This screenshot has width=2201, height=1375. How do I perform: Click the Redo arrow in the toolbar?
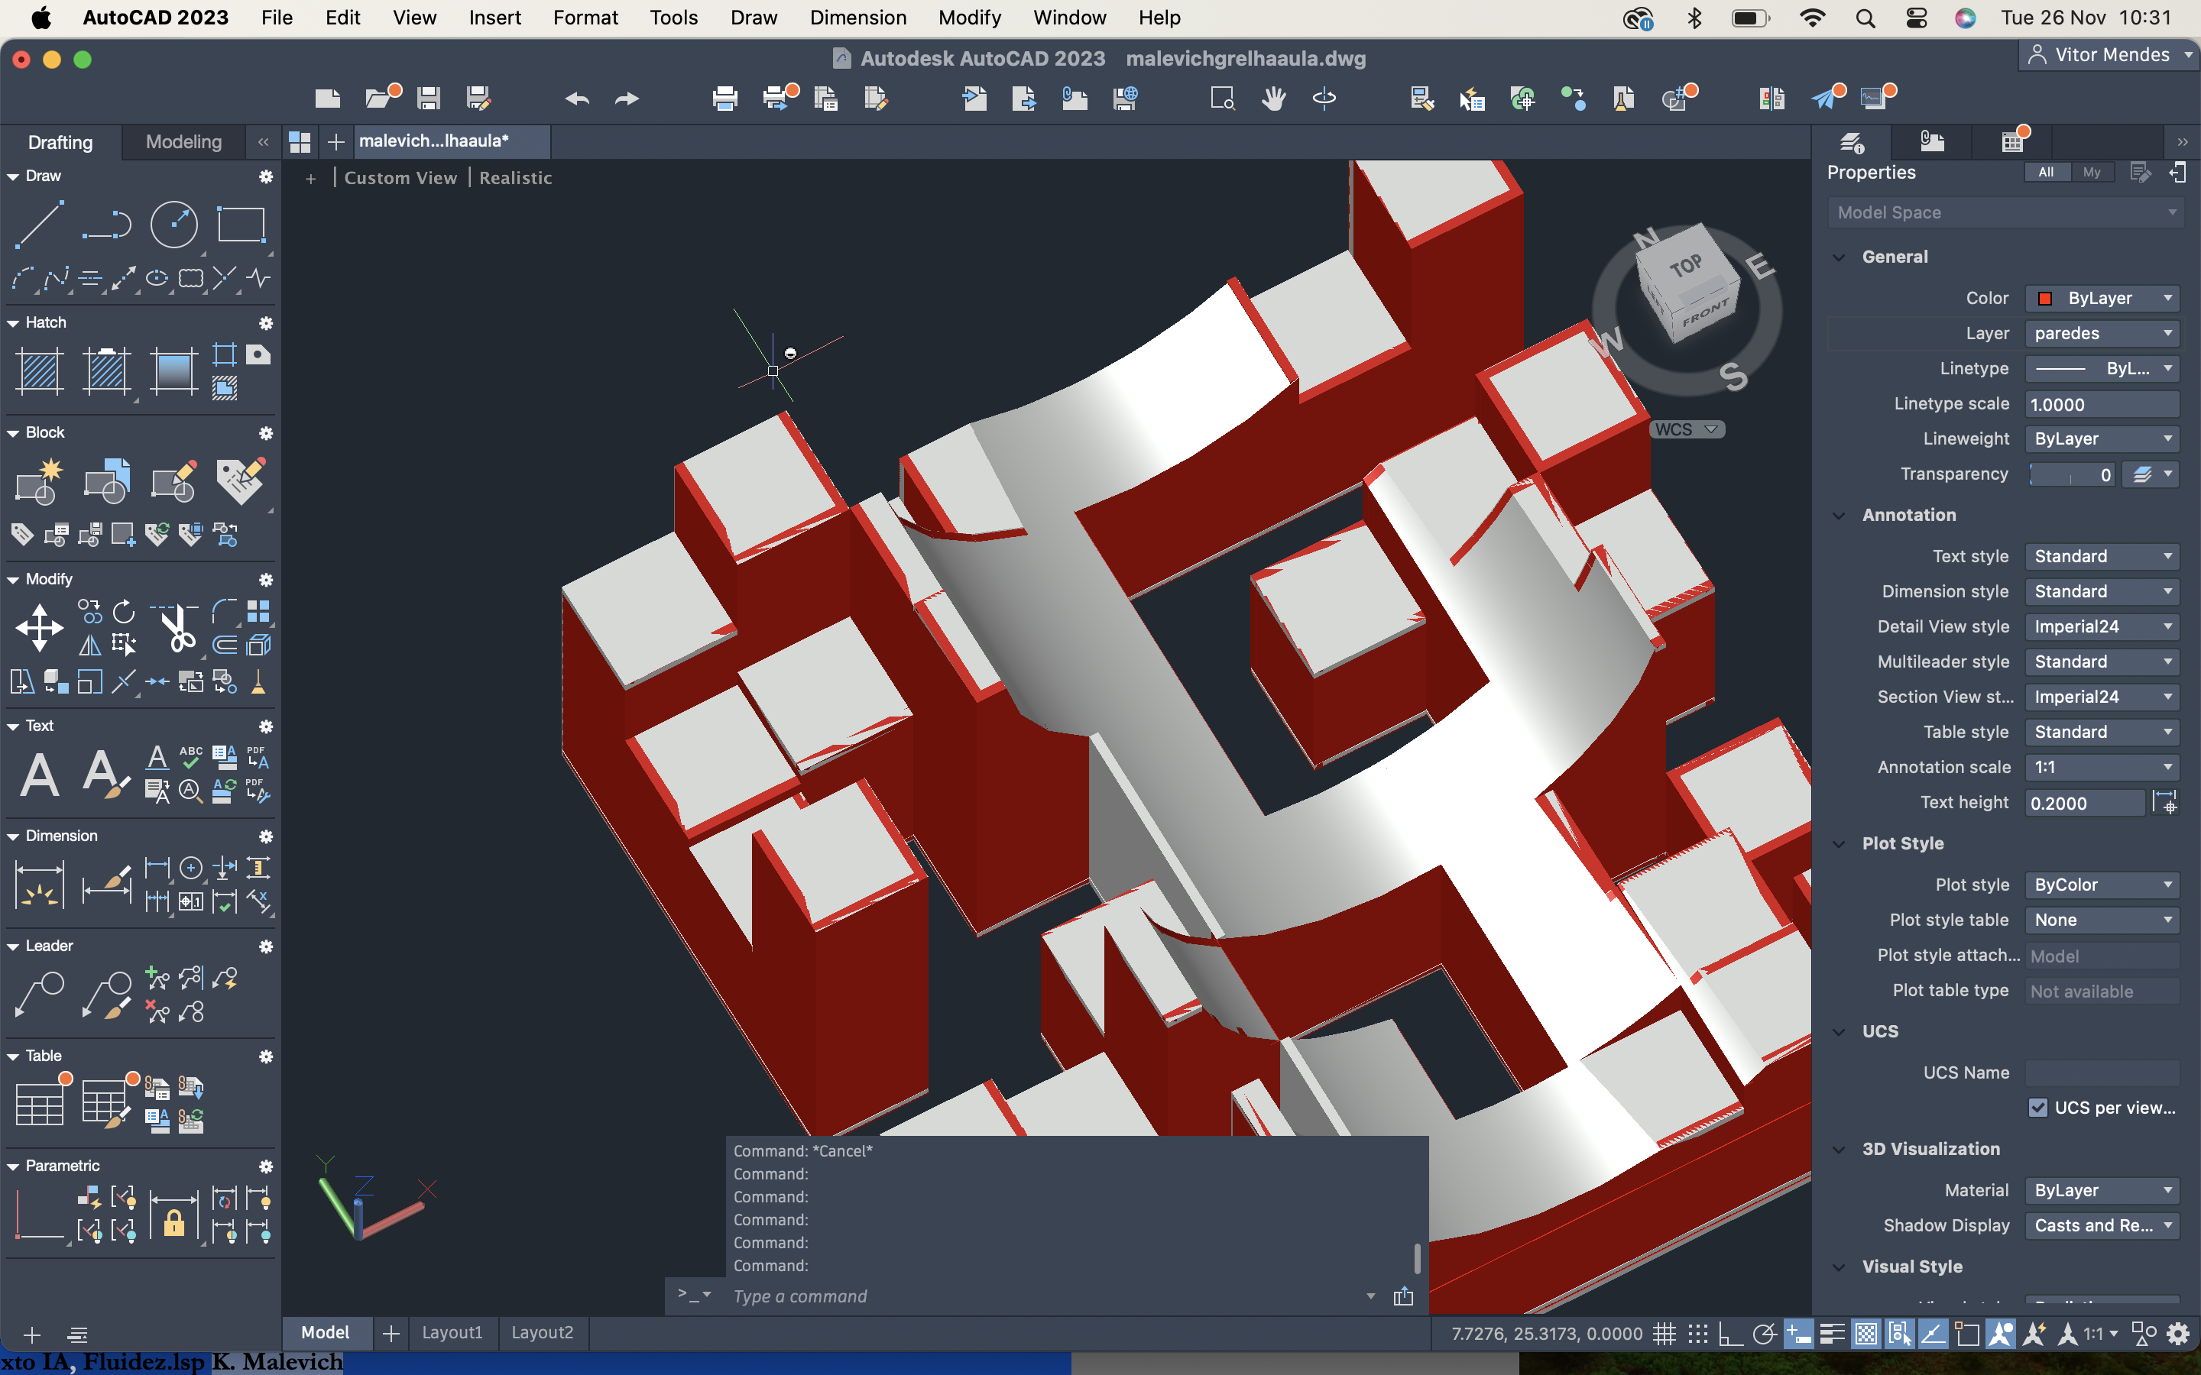click(627, 99)
